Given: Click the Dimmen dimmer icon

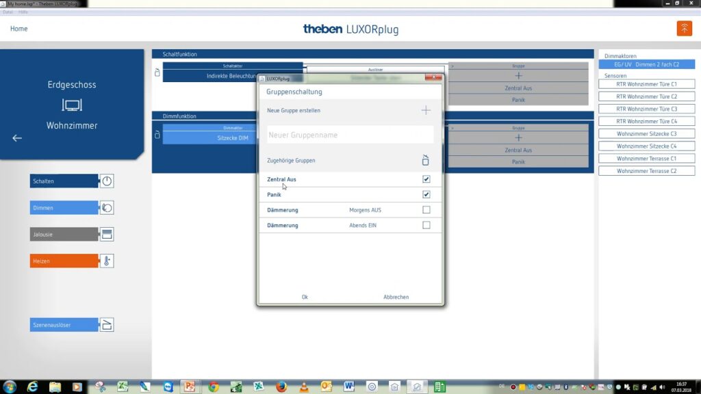Looking at the screenshot, I should tap(106, 208).
